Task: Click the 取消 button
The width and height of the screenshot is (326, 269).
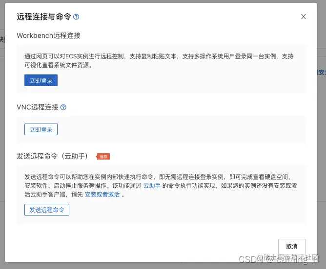Action: click(292, 247)
